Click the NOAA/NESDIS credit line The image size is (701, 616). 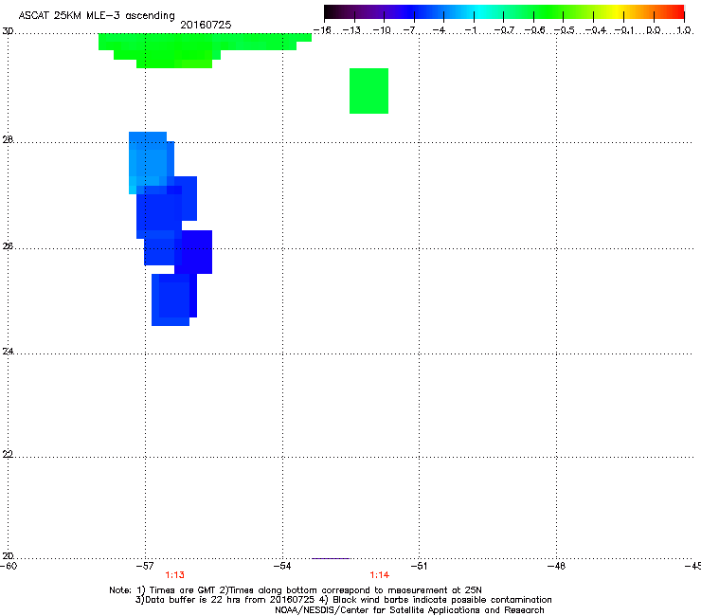tap(409, 610)
